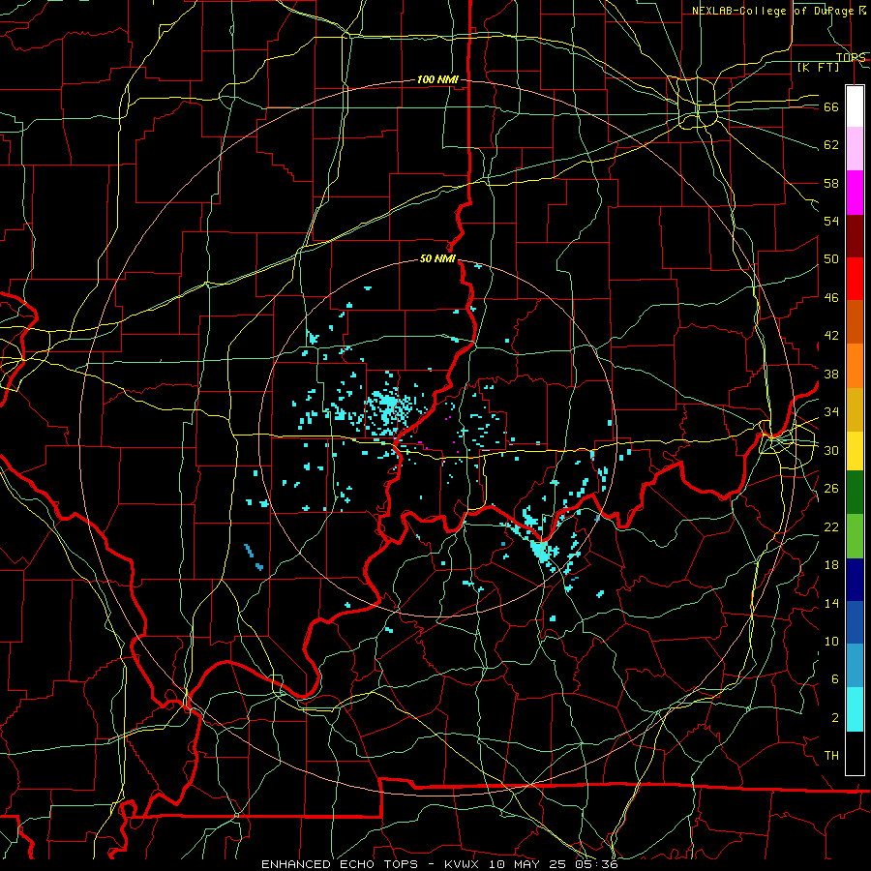Click the legend value 2
The image size is (871, 871).
click(x=834, y=718)
